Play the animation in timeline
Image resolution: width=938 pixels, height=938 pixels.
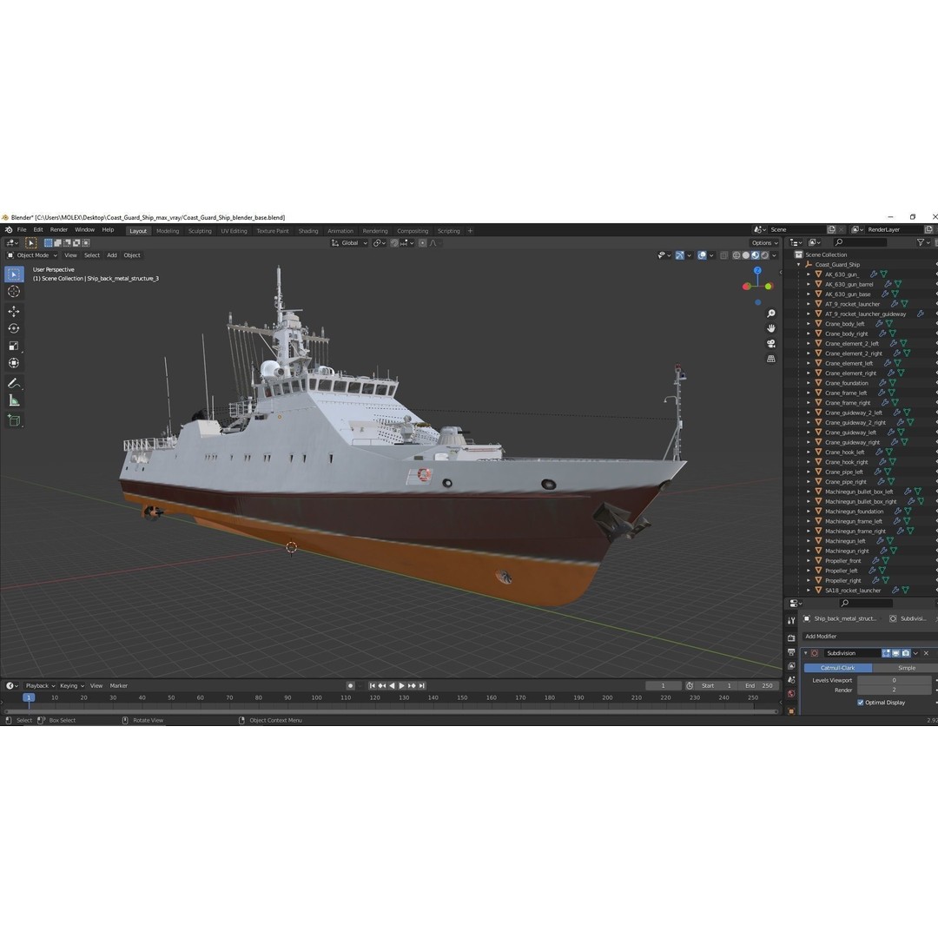401,685
